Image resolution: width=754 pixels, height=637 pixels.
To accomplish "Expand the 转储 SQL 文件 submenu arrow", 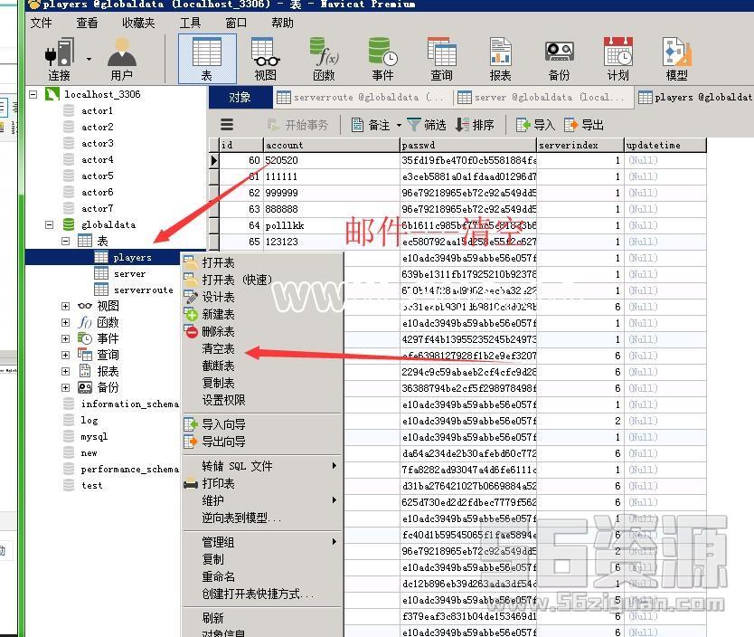I will click(x=334, y=466).
